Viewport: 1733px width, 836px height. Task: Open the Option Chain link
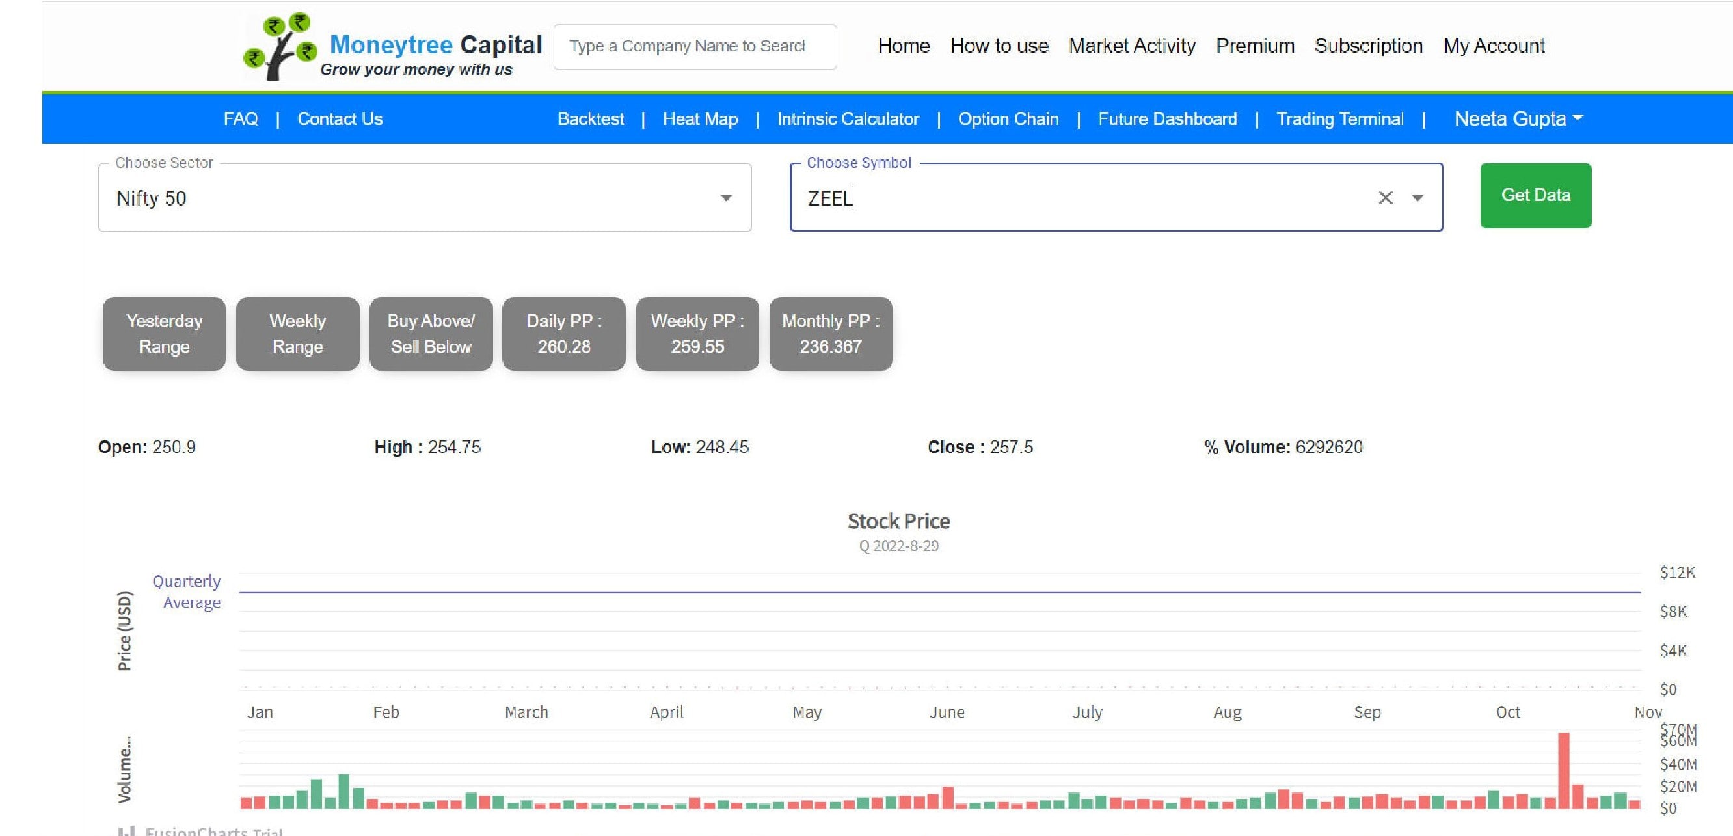tap(1008, 119)
